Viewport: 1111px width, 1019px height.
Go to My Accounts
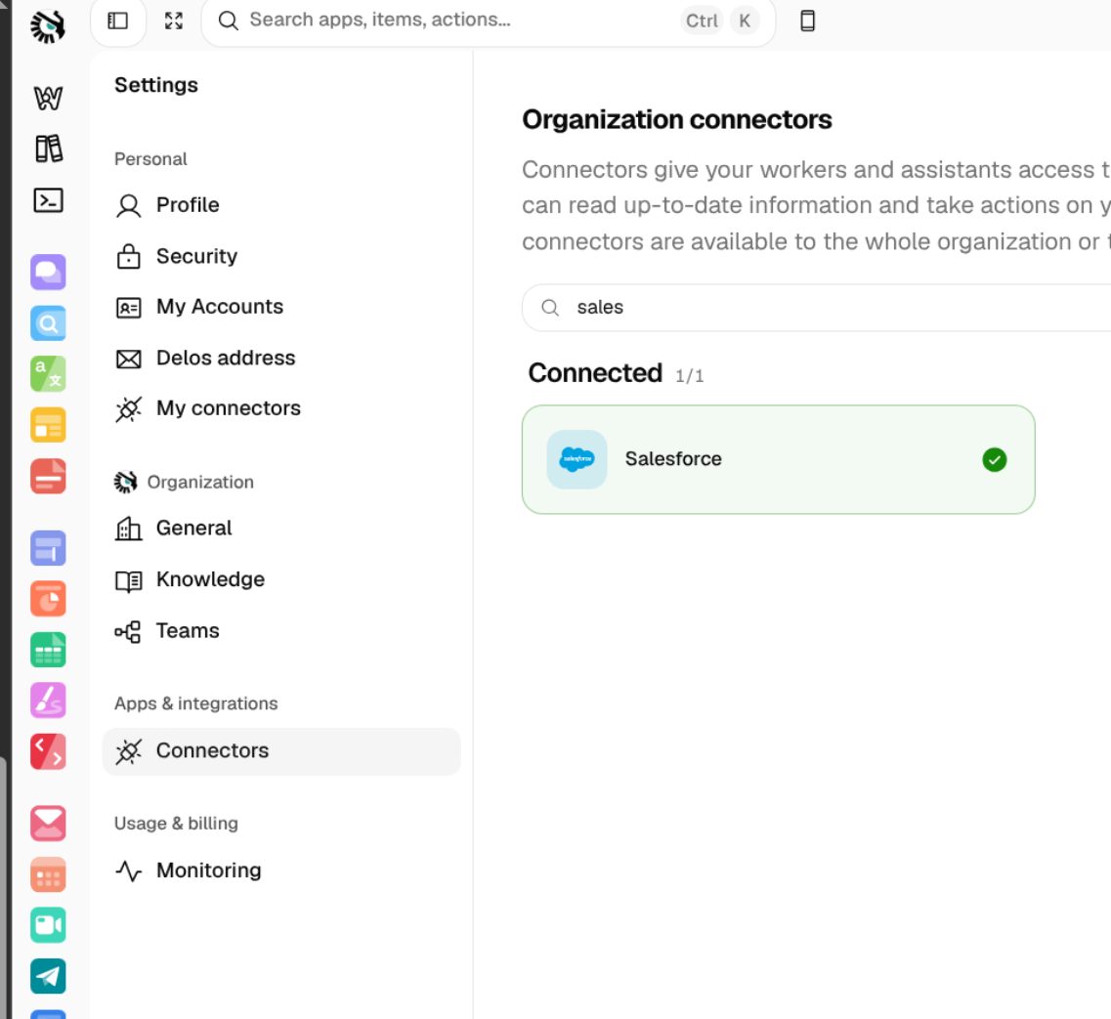click(x=281, y=307)
